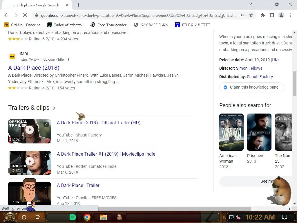Go back to the previous page

tap(6, 15)
